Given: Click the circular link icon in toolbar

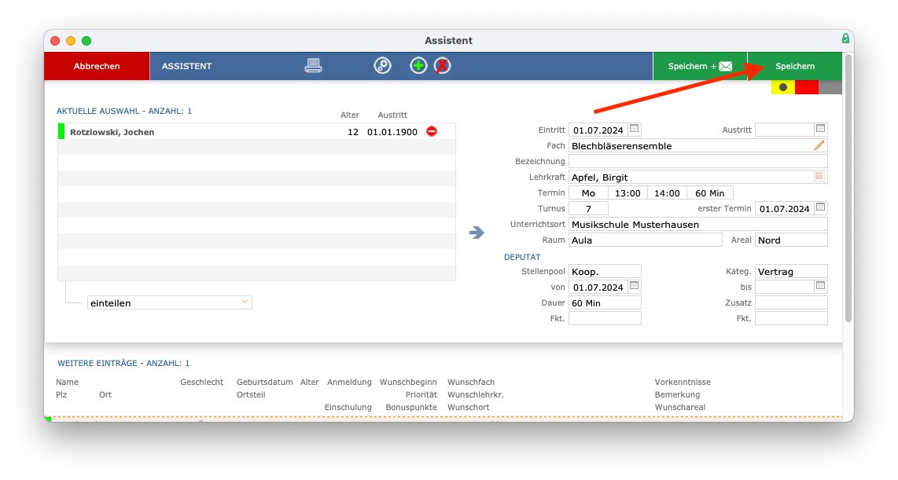Looking at the screenshot, I should [383, 66].
